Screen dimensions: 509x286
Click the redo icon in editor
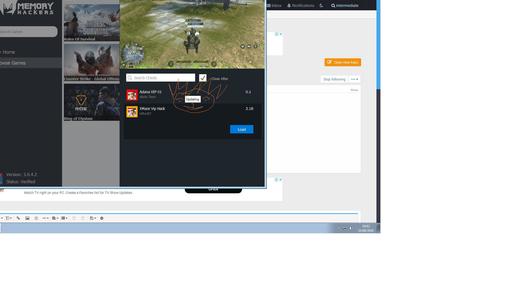click(83, 218)
